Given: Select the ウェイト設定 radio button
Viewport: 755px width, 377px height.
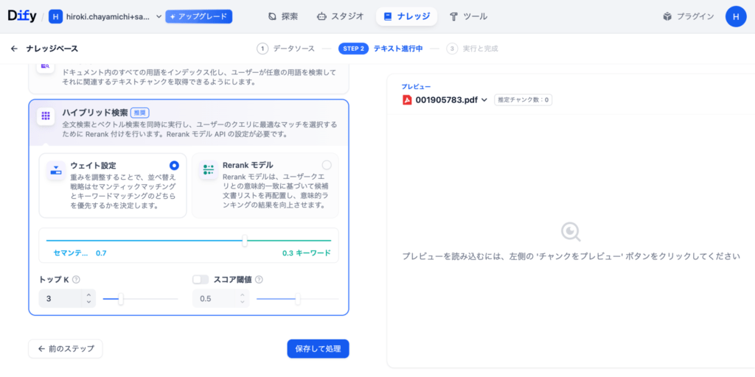Looking at the screenshot, I should 174,166.
